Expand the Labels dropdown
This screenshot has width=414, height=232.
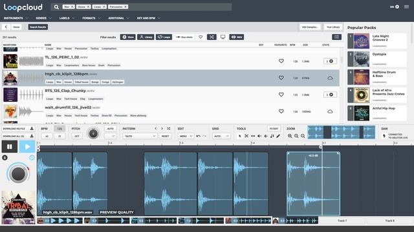click(67, 18)
